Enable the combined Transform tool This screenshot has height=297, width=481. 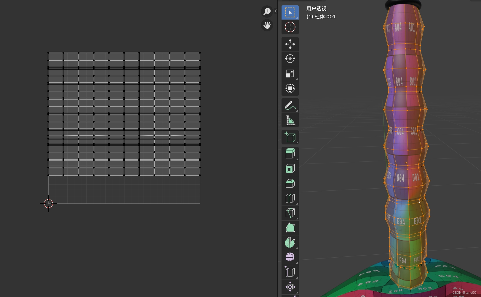290,88
